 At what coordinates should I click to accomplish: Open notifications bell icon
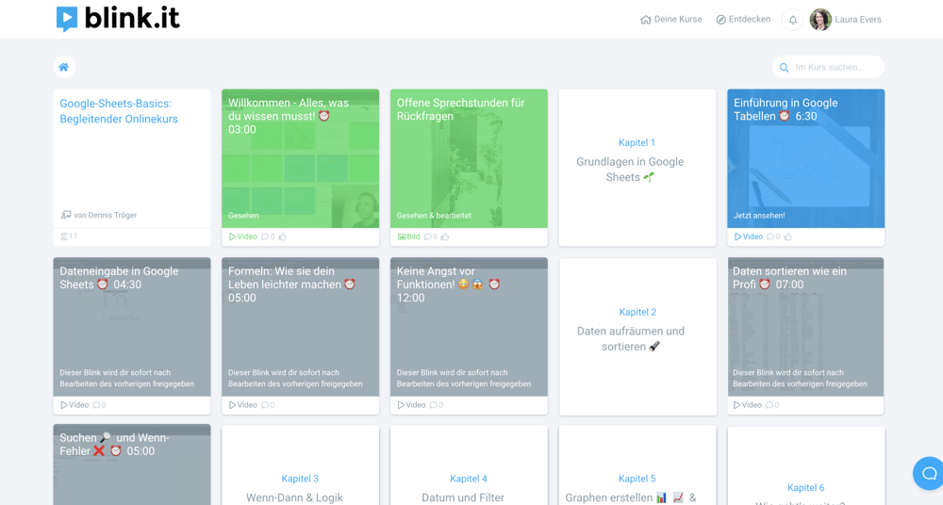(x=793, y=20)
